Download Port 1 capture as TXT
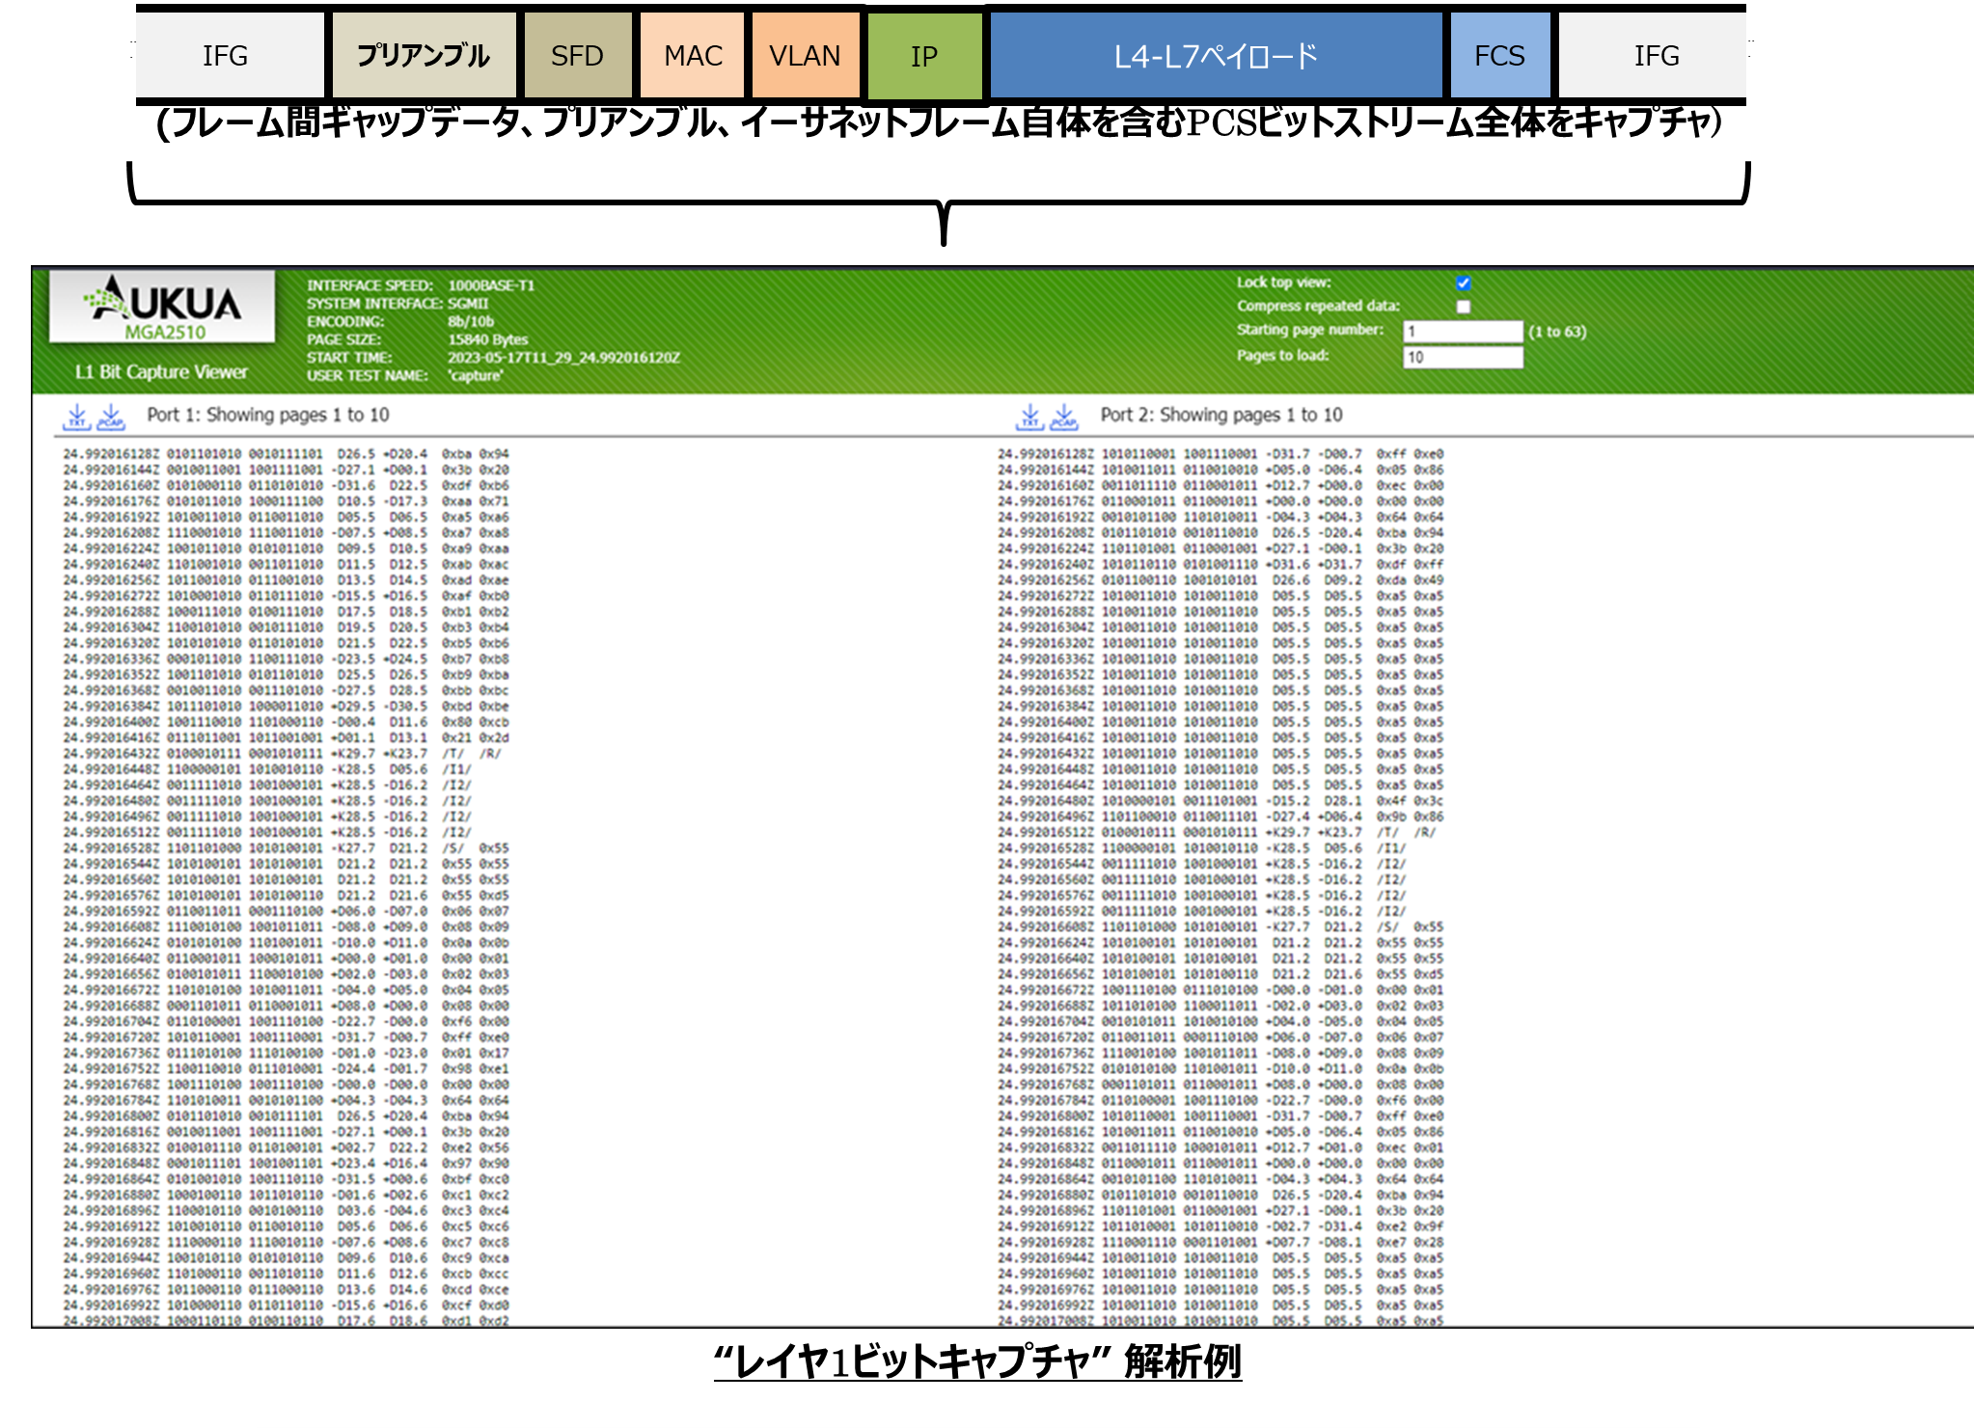The image size is (1974, 1428). [76, 417]
